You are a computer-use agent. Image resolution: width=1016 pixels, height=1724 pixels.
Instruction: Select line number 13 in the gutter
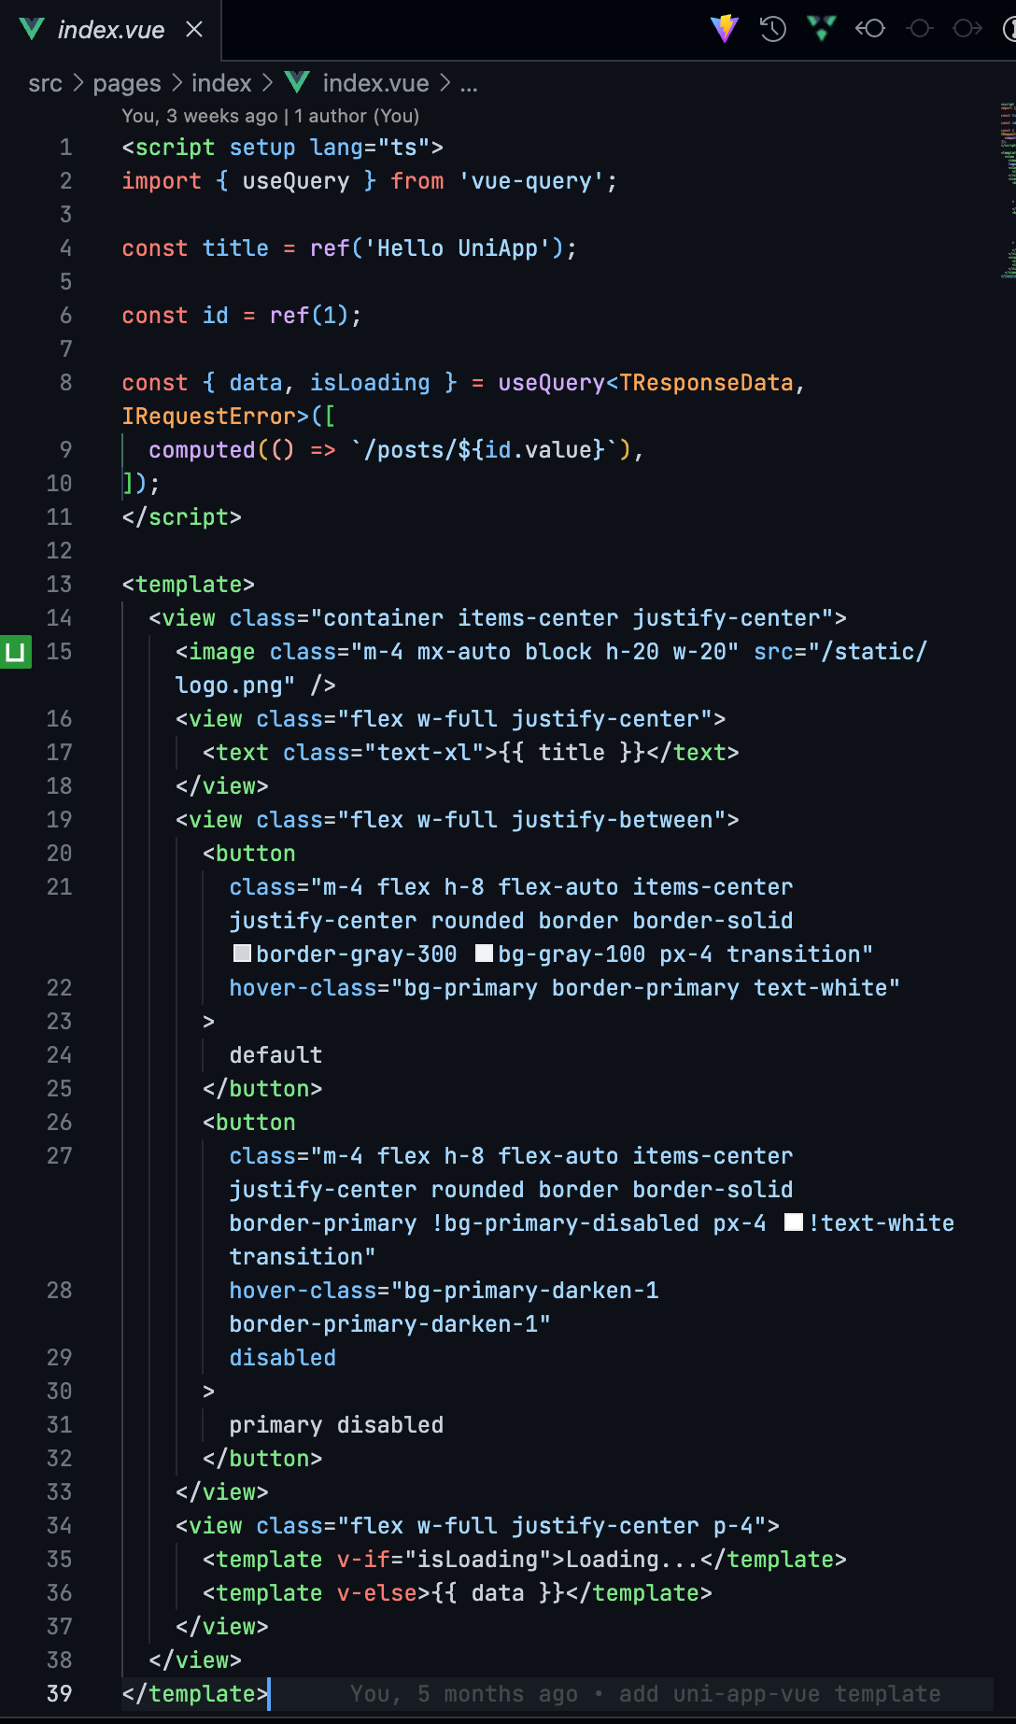[59, 585]
